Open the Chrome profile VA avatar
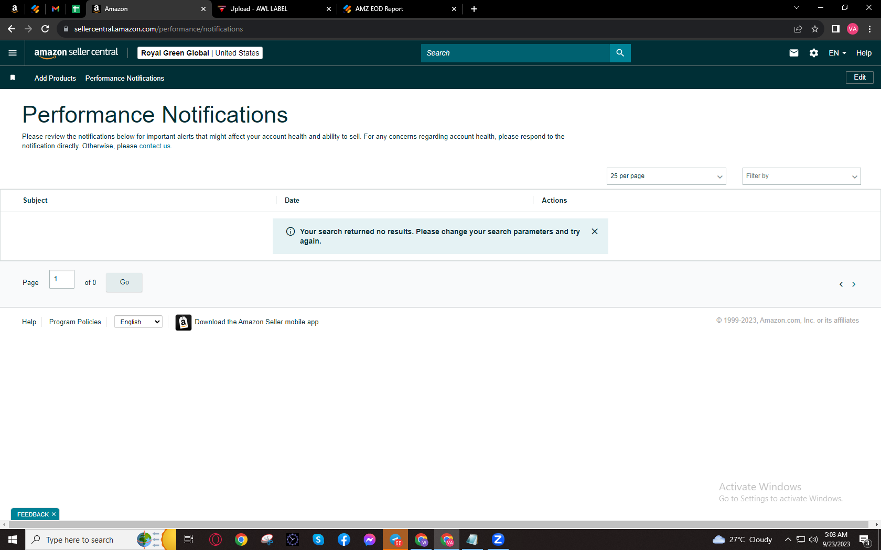The height and width of the screenshot is (550, 881). [x=853, y=29]
